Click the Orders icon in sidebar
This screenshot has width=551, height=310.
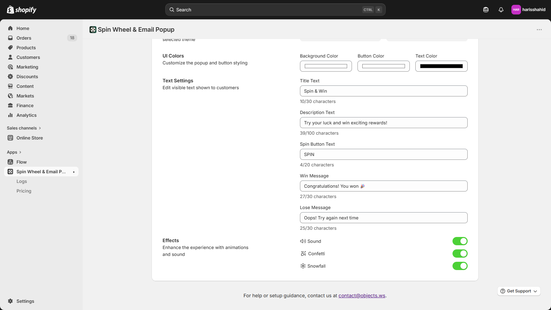point(10,38)
